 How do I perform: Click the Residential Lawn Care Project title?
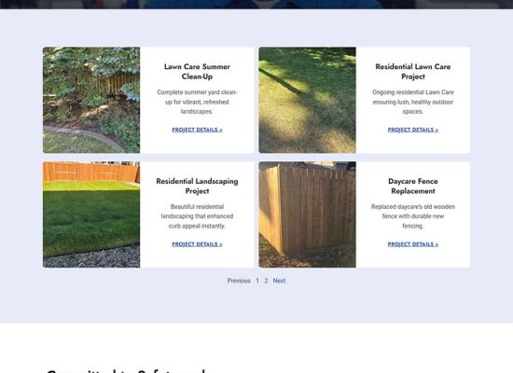413,72
